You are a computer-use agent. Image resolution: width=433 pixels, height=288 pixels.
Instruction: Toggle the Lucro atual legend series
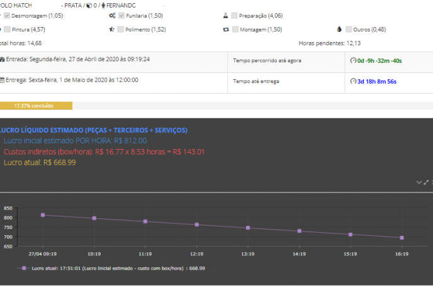tap(25, 268)
